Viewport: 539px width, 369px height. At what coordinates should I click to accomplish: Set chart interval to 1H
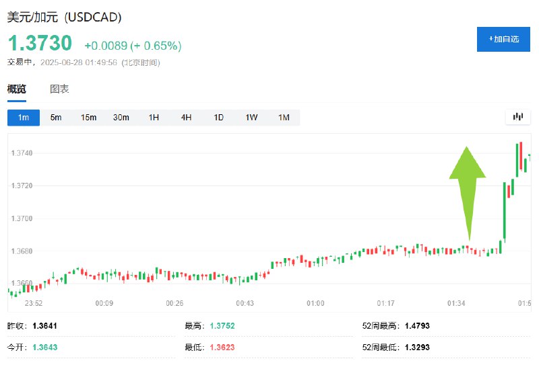154,118
